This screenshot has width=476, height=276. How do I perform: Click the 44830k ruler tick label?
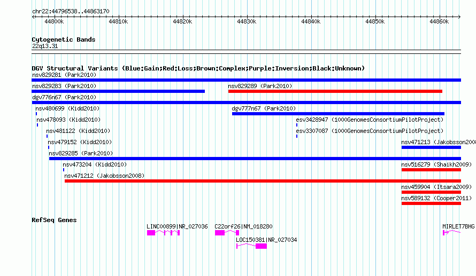(x=247, y=21)
